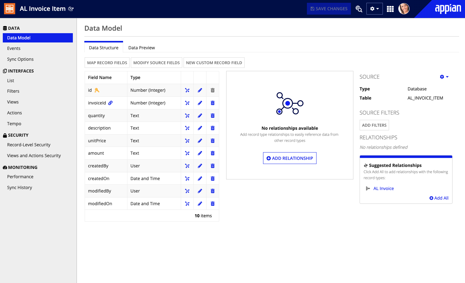Open the settings gear dropdown in the header
Viewport: 465px width, 283px height.
(x=374, y=9)
